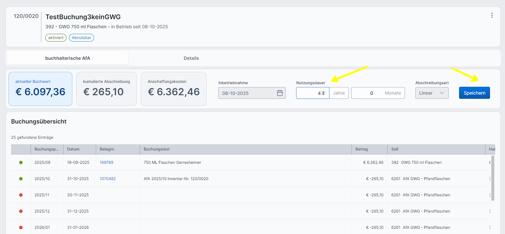505x234 pixels.
Task: Adjust Nutzungsdauer years with spinner arrows
Action: point(323,93)
